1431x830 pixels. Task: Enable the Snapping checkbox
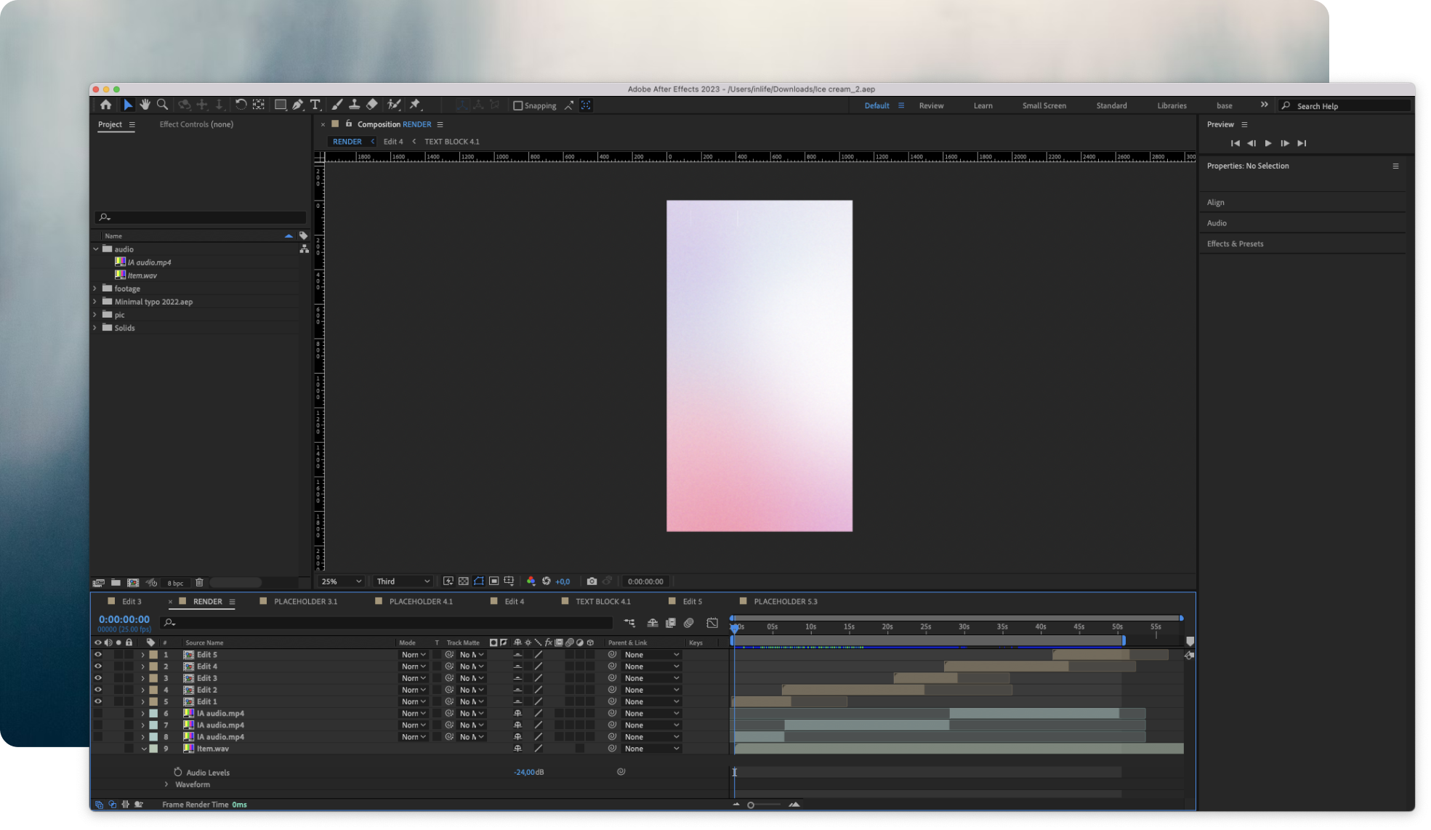[x=518, y=105]
